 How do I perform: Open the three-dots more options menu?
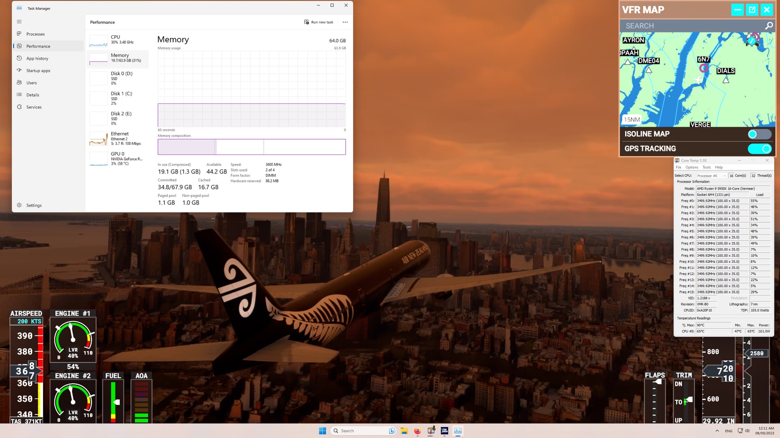coord(345,22)
